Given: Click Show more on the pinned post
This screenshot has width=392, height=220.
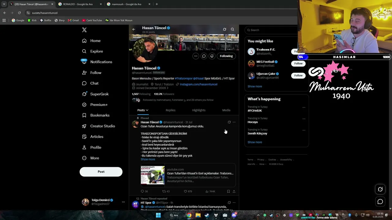Looking at the screenshot, I should click(148, 159).
